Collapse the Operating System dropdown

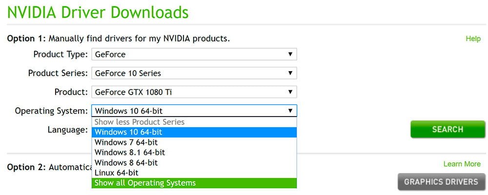(290, 111)
